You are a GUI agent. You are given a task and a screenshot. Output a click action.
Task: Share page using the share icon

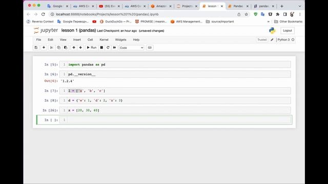click(x=239, y=14)
